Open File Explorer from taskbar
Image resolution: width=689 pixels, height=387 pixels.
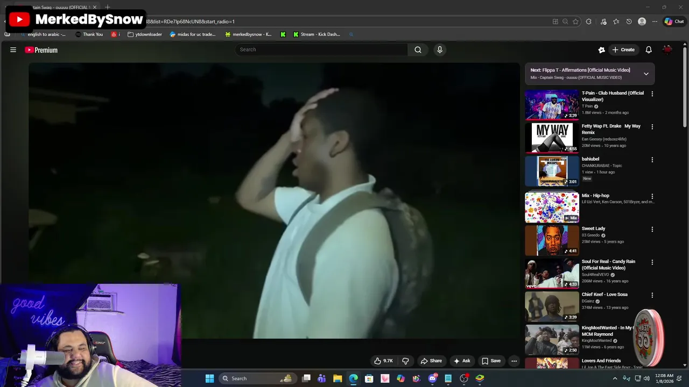tap(338, 378)
